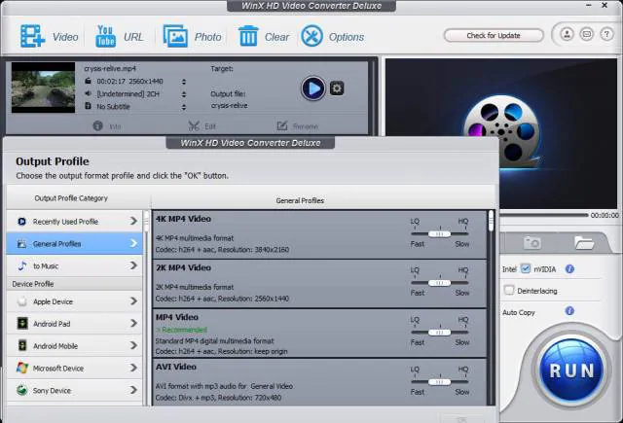Viewport: 623px width, 423px height.
Task: Select the recommended MP4 Video profile
Action: tap(319, 334)
